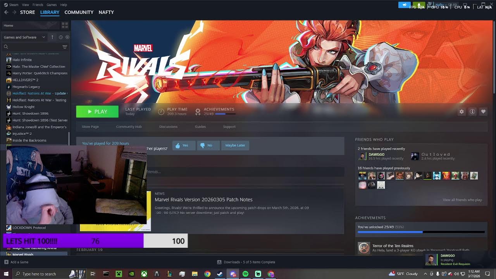Viewport: 496px width, 279px height.
Task: Open Marvel Rivals Store Page
Action: pos(90,127)
